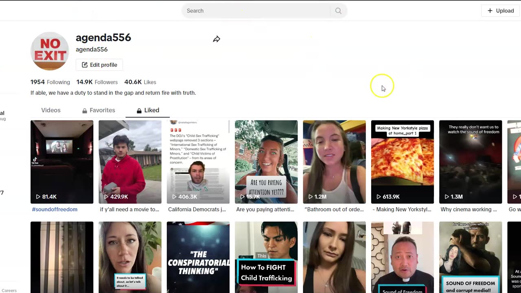The width and height of the screenshot is (521, 293).
Task: Click the 'Are you paying attenti...' caption
Action: (x=265, y=210)
